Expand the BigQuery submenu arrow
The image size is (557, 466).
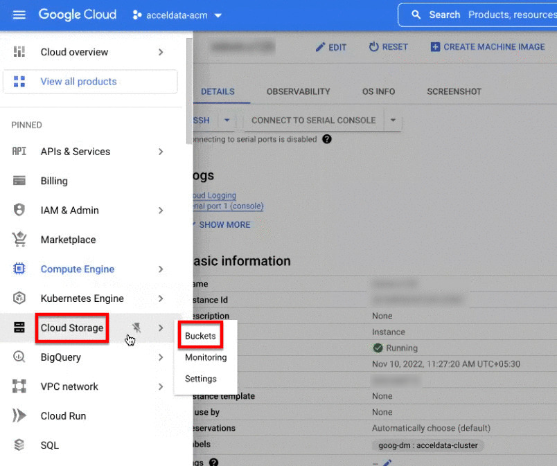tap(161, 357)
